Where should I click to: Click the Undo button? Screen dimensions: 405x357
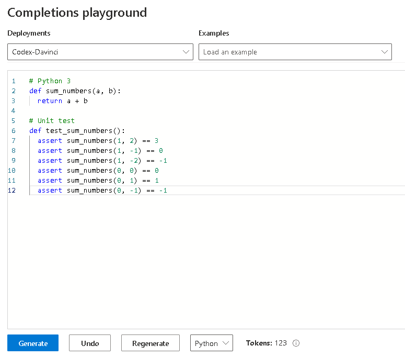point(90,343)
